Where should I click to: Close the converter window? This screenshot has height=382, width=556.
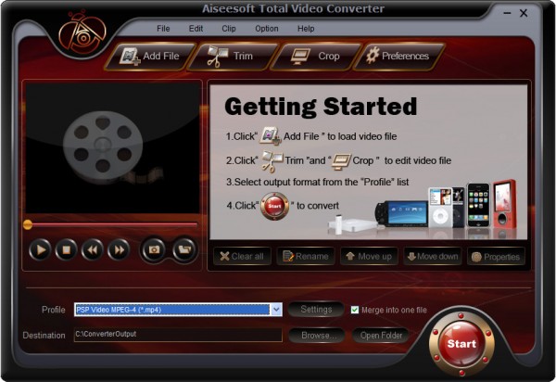[x=524, y=14]
